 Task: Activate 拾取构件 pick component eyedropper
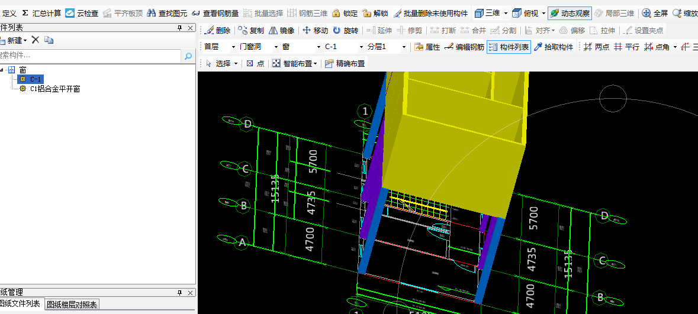[554, 47]
